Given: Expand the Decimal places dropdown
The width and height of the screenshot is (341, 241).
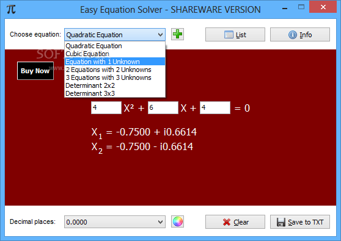Looking at the screenshot, I should point(160,222).
